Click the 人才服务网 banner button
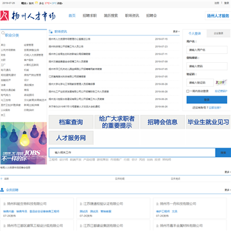The height and width of the screenshot is (231, 231). tap(71, 138)
